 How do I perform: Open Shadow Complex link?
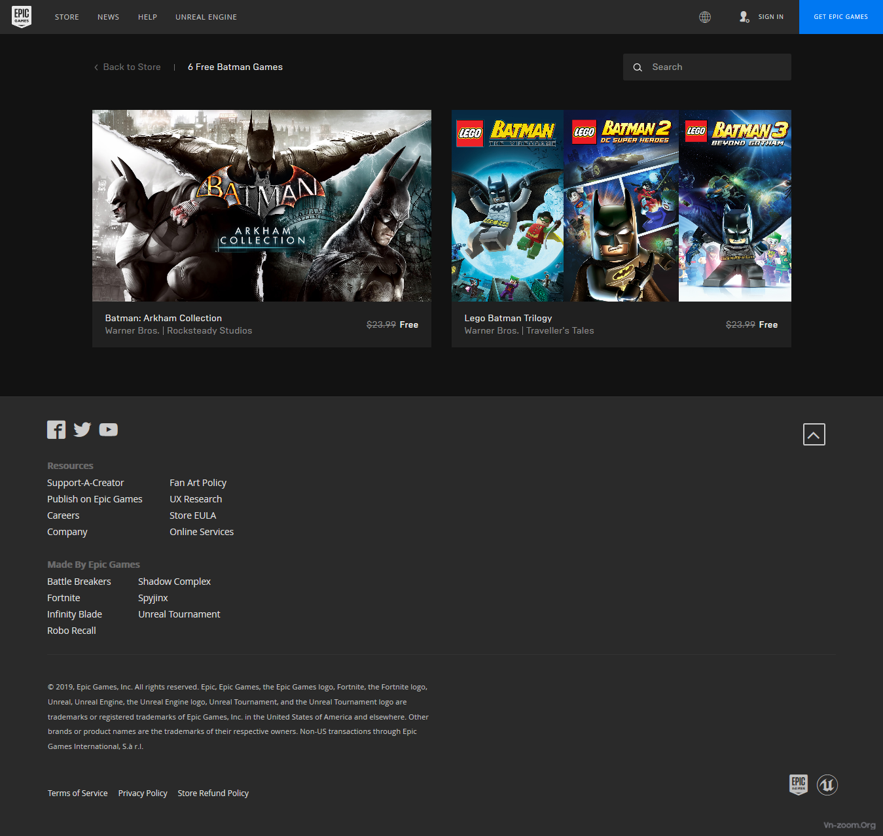click(174, 582)
